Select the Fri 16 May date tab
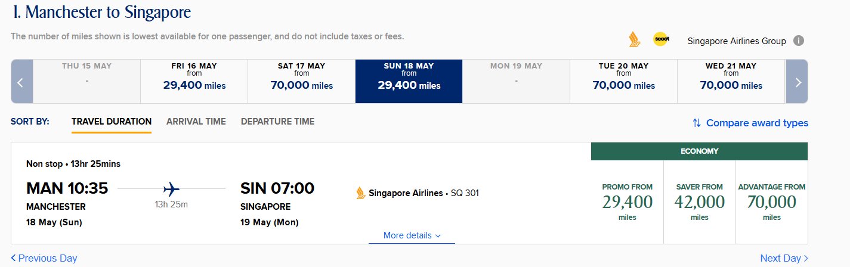The width and height of the screenshot is (850, 267). point(194,82)
